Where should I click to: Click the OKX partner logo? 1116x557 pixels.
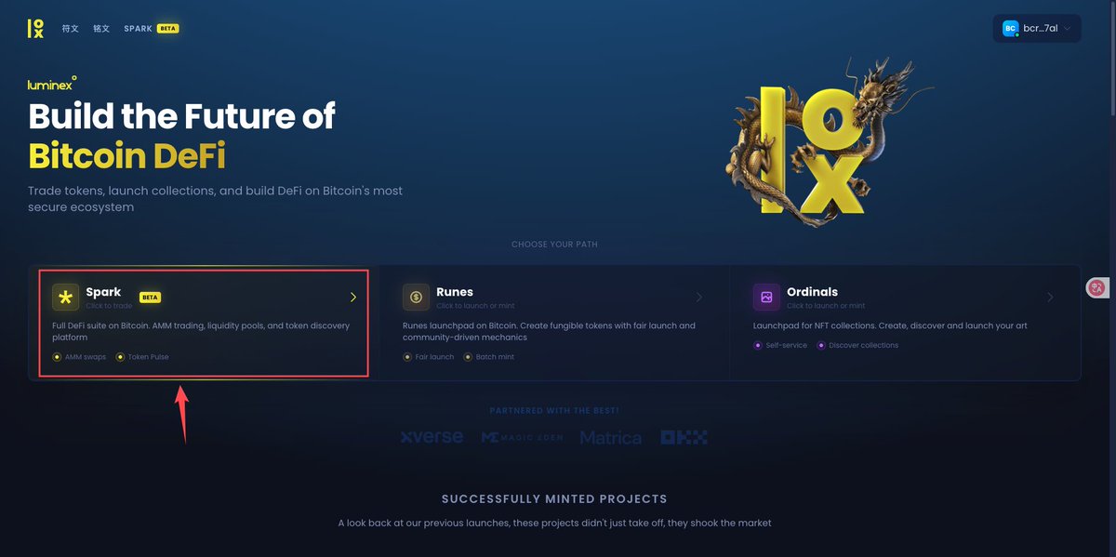tap(684, 437)
